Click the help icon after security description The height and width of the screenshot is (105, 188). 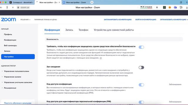[101, 58]
